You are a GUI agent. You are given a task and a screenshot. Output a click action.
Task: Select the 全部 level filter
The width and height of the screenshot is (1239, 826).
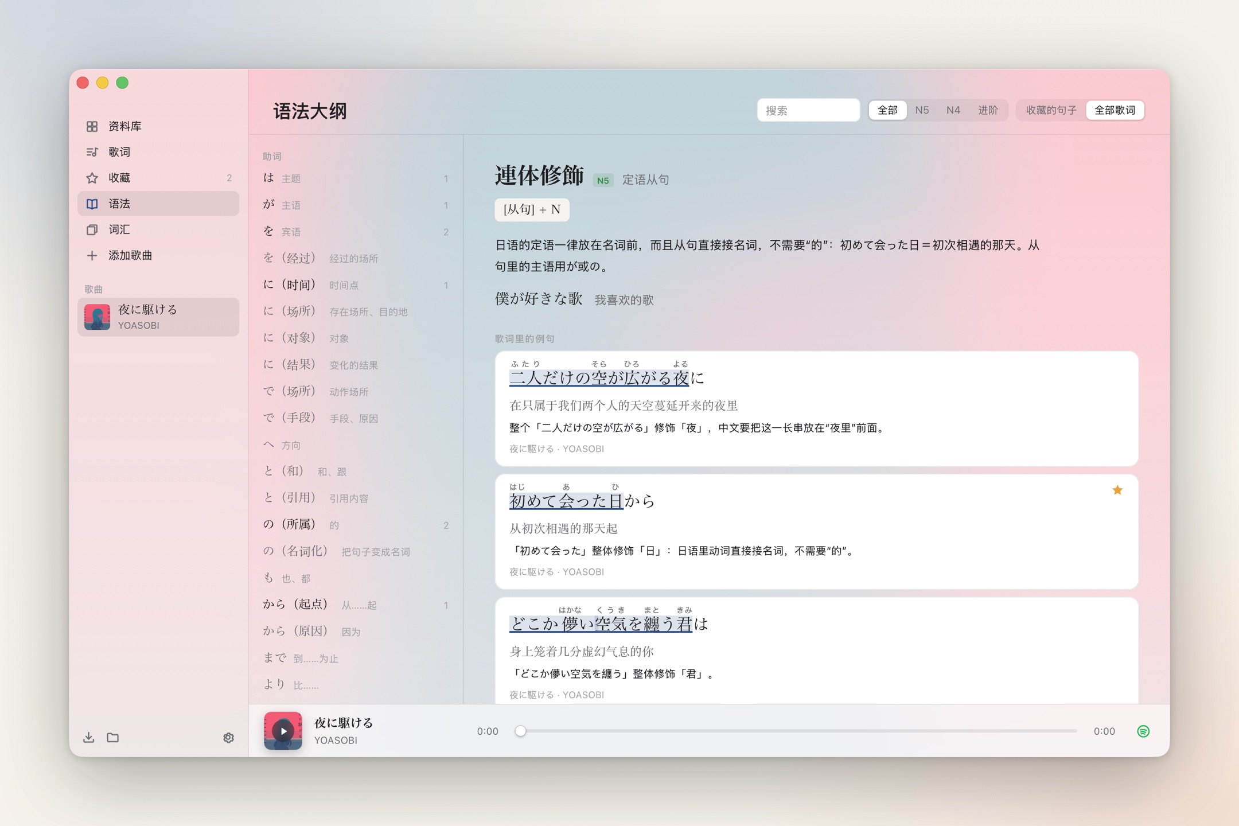click(x=887, y=110)
